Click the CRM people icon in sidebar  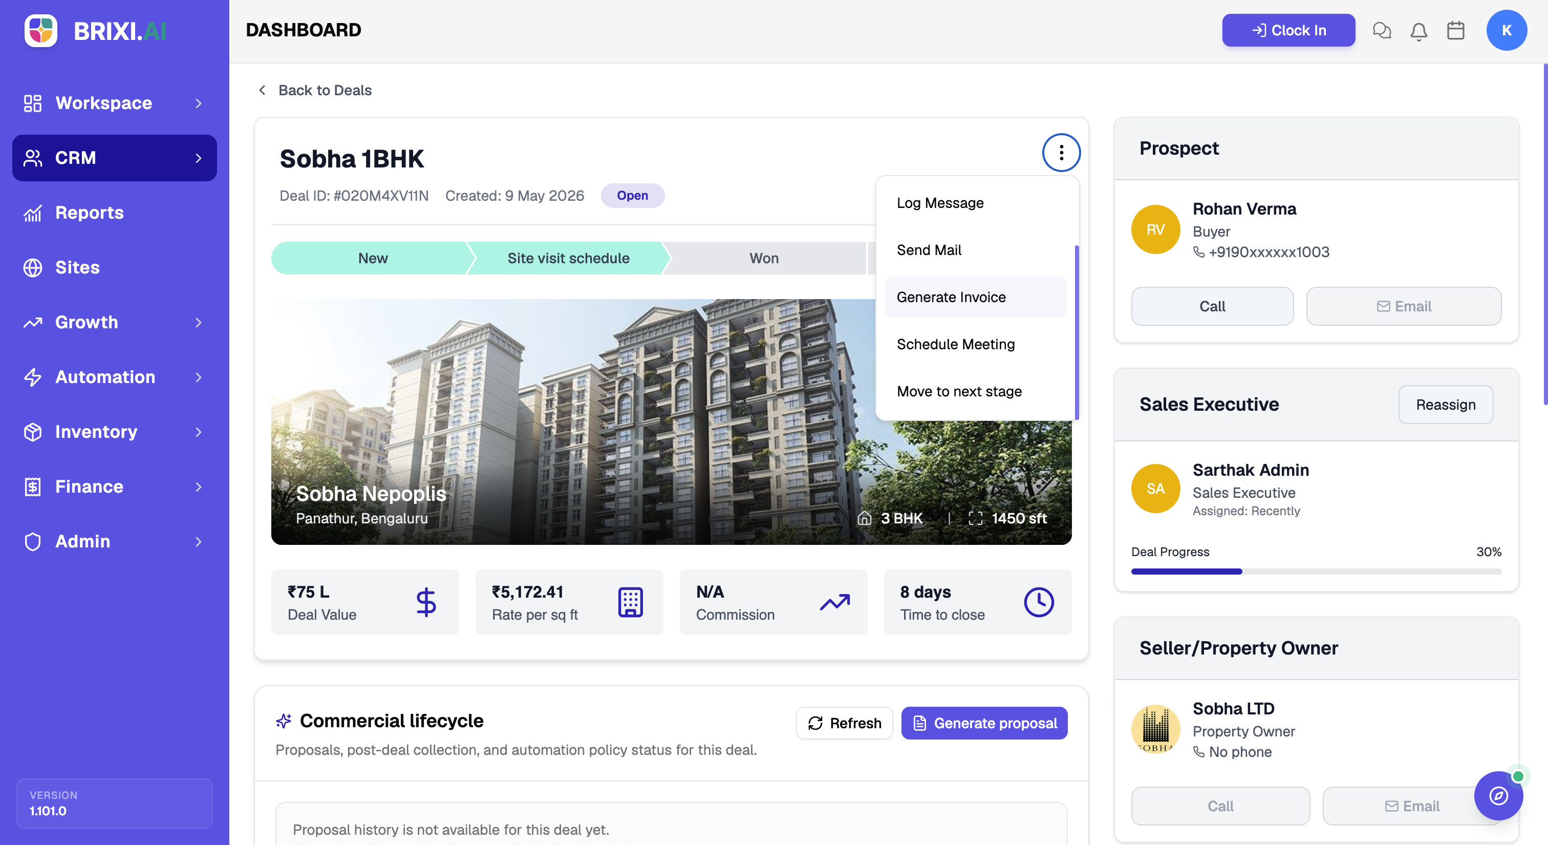tap(32, 157)
